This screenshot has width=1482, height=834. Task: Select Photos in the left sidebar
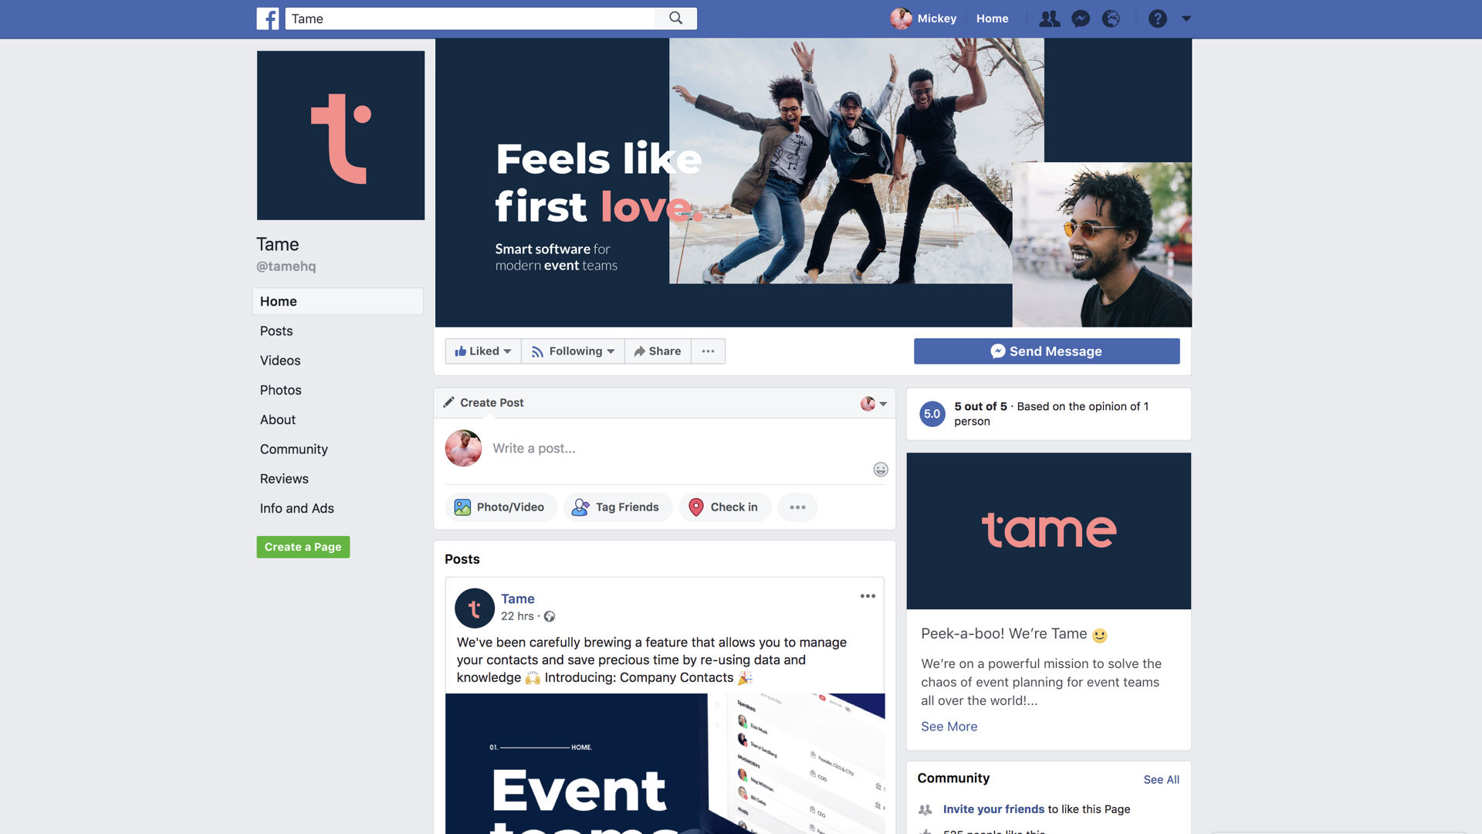coord(280,390)
